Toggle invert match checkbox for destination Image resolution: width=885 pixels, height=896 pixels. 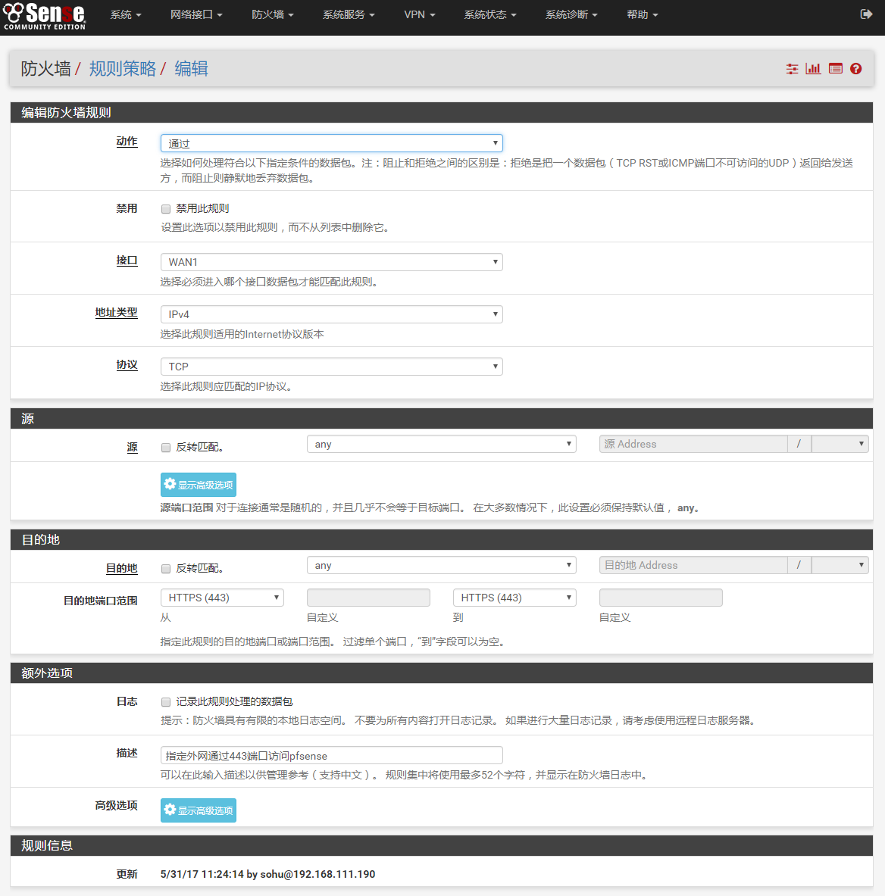(x=166, y=569)
